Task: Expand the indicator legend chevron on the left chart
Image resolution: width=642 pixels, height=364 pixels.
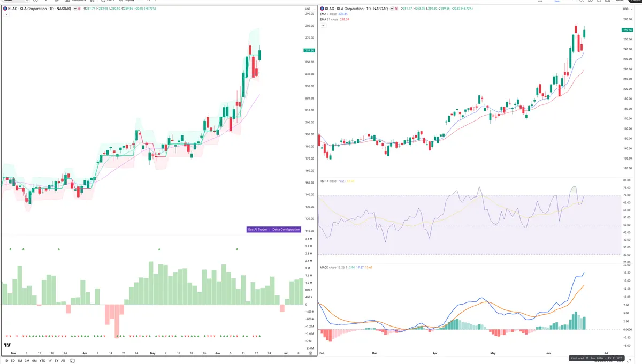Action: 6,14
